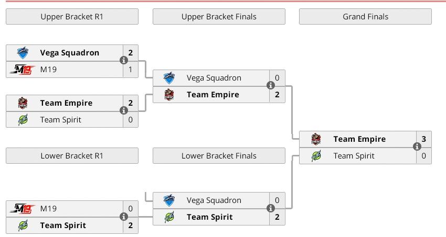Click the M19 logo in Lower Bracket R1
Screen dimensions: 446x237
[x=23, y=209]
